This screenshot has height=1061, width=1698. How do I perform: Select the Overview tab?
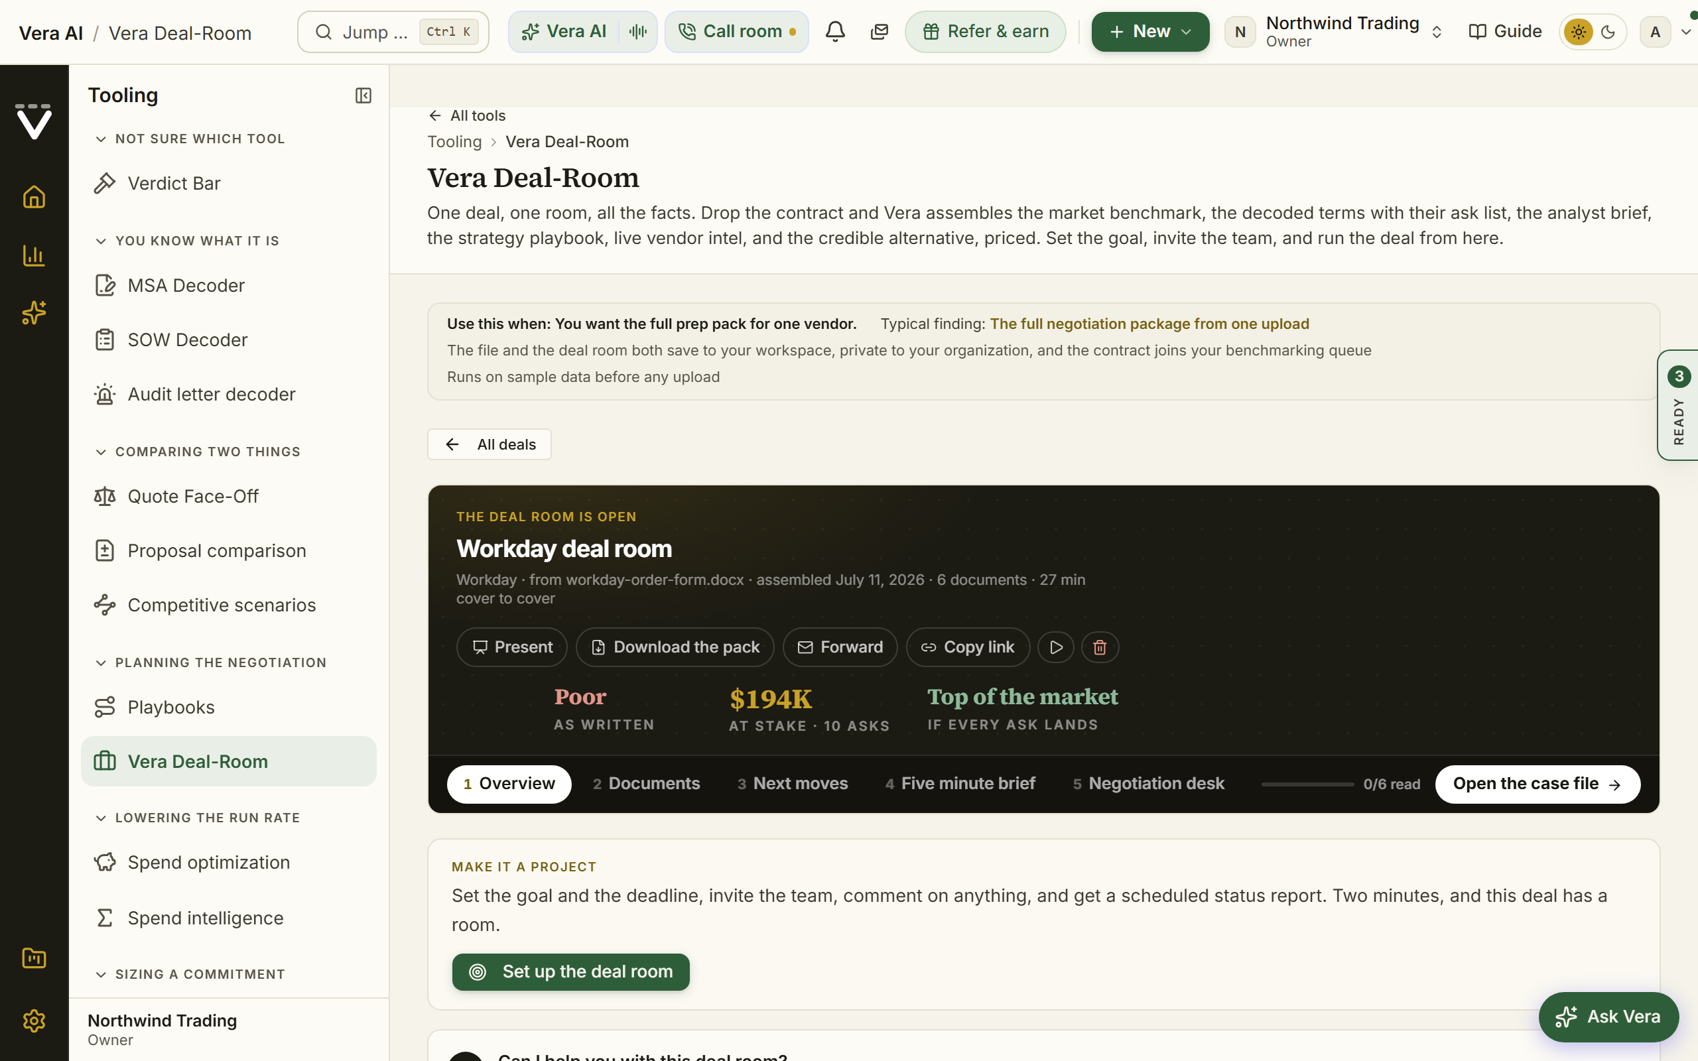[509, 784]
